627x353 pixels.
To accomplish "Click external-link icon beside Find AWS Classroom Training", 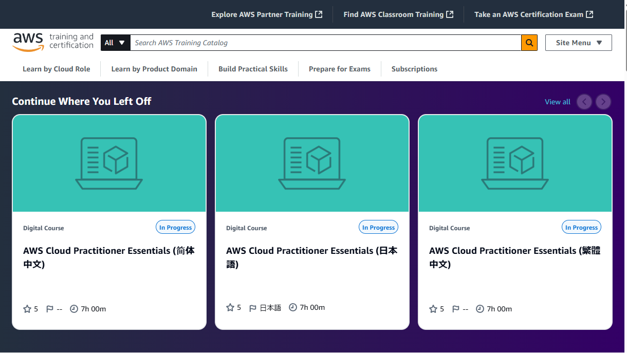I will coord(450,14).
